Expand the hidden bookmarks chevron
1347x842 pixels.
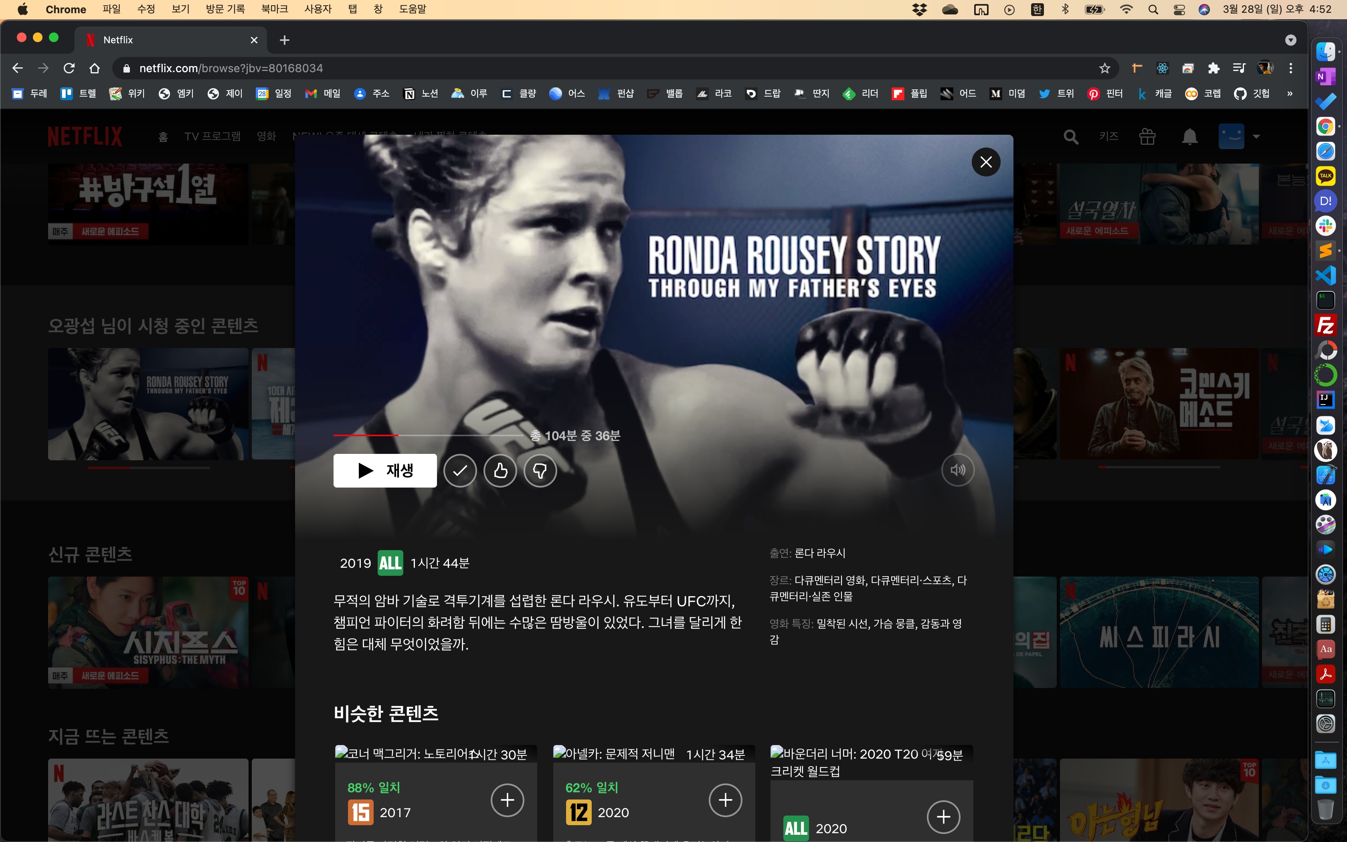coord(1290,93)
